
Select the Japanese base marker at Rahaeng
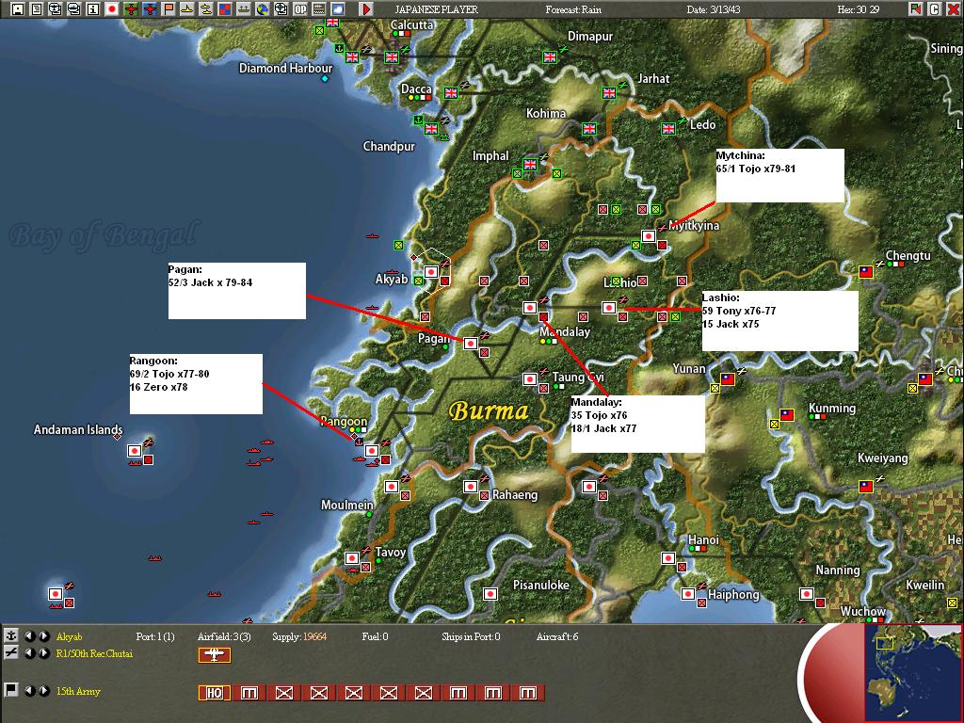click(x=471, y=487)
